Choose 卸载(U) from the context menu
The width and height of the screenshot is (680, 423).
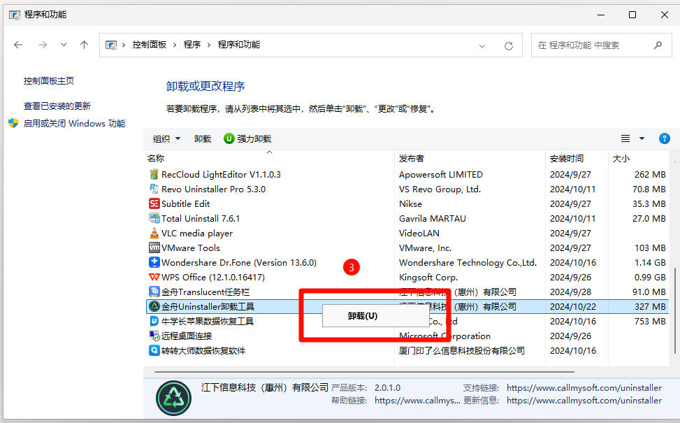375,316
